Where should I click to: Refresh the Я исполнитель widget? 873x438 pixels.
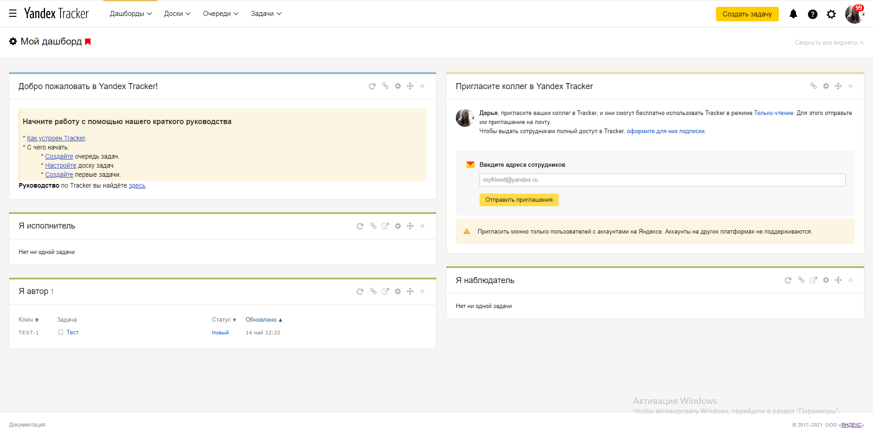pos(360,226)
